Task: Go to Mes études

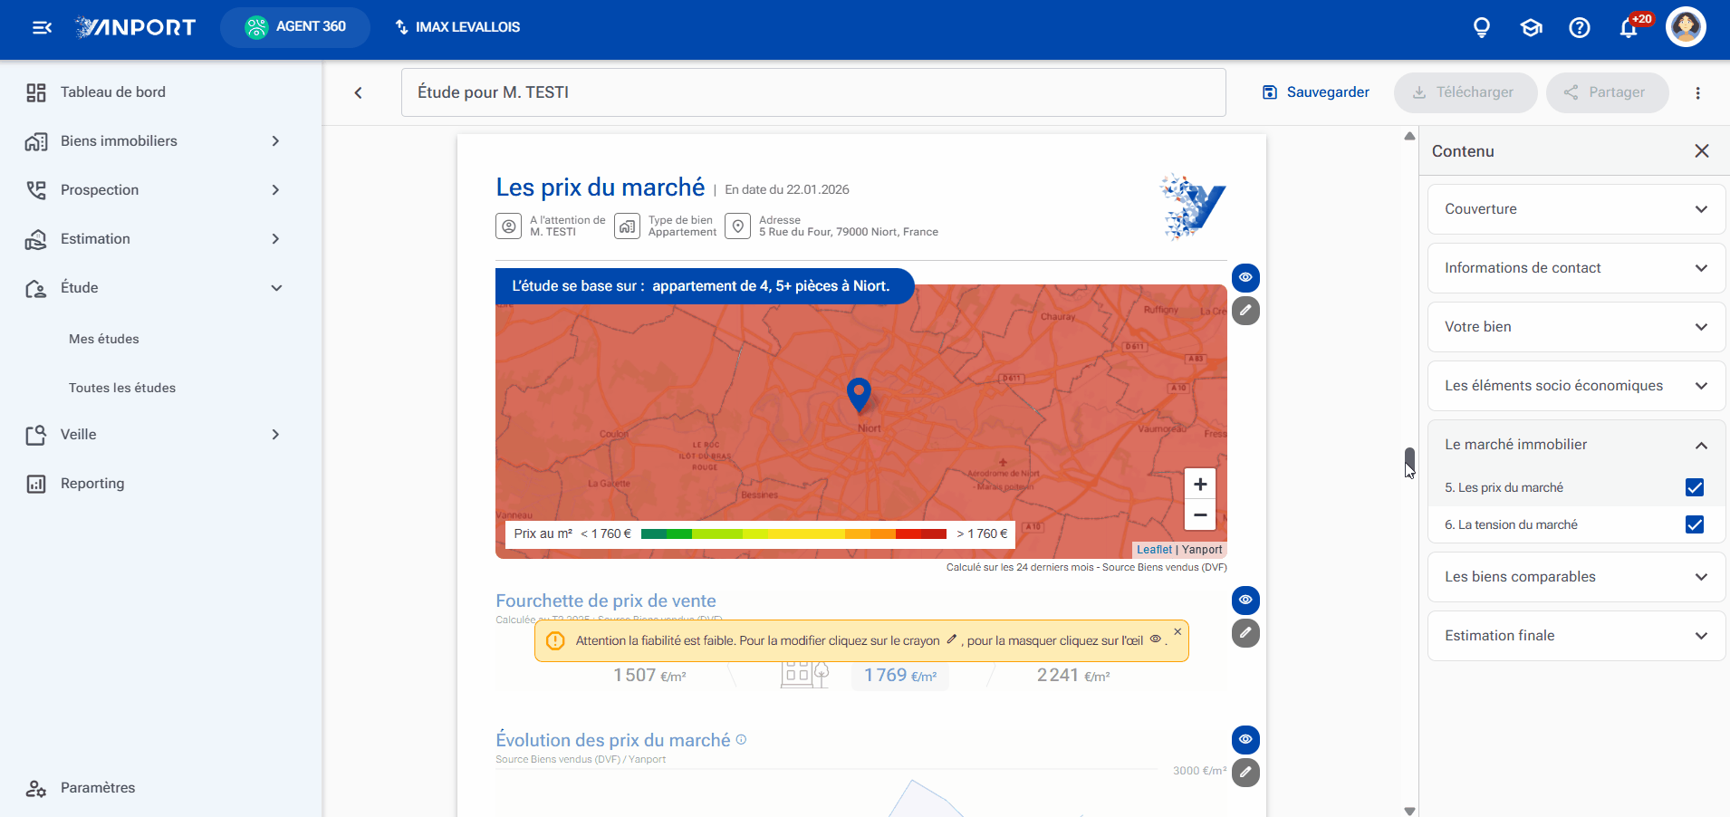Action: (x=104, y=339)
